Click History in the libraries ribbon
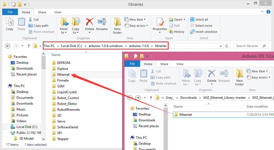The image size is (274, 150). (177, 32)
